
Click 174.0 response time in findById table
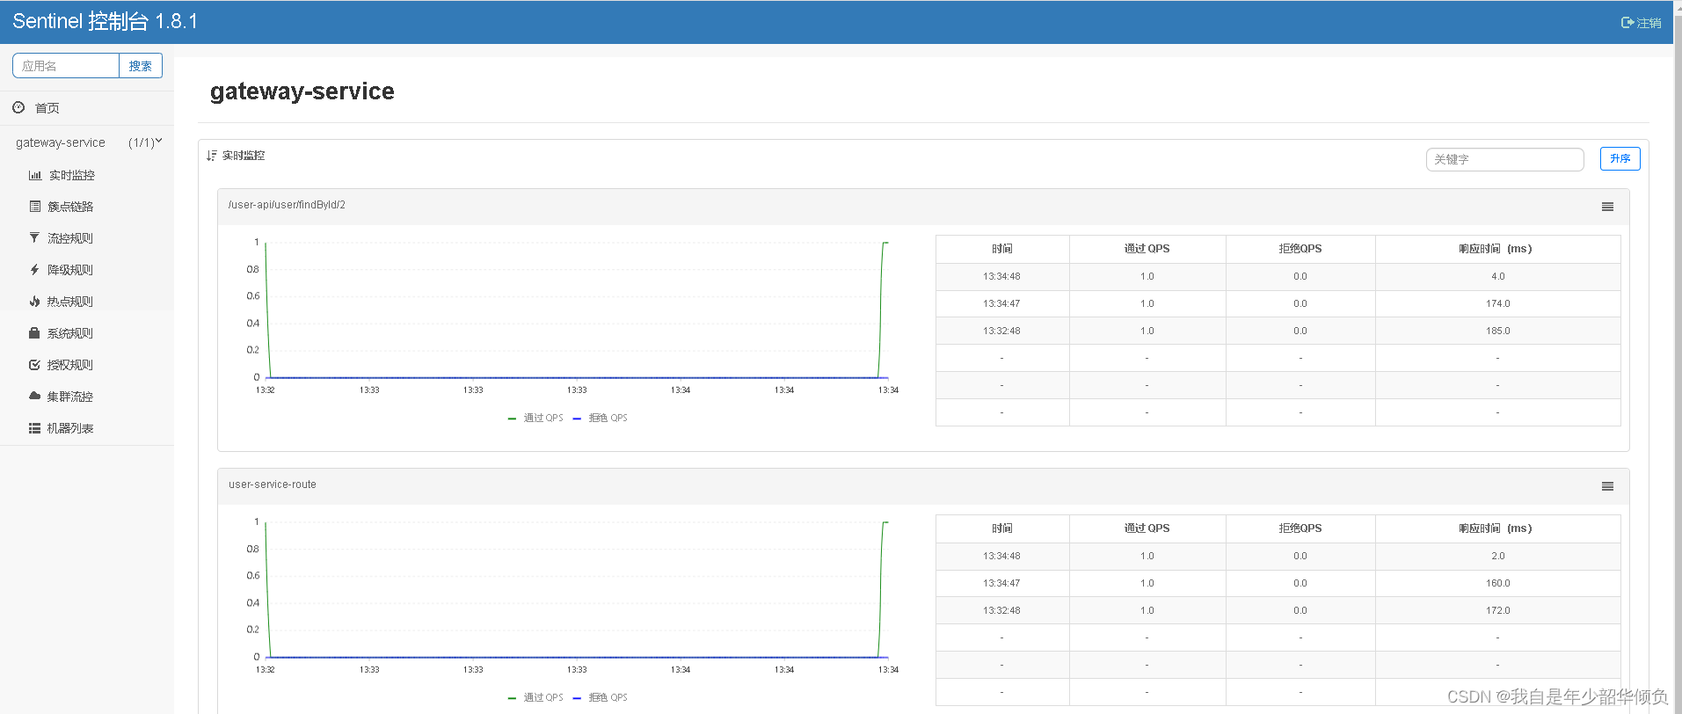tap(1497, 303)
